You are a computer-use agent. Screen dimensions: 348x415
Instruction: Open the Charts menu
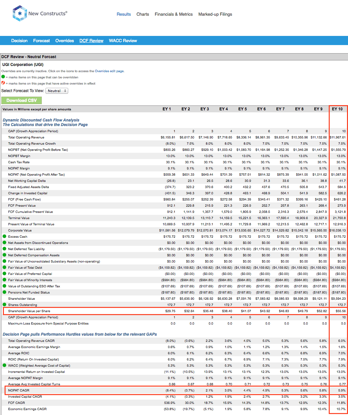coord(143,14)
